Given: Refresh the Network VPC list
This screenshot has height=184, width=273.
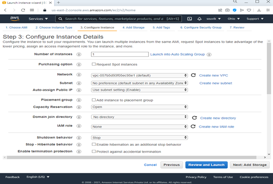Looking at the screenshot, I should point(194,75).
